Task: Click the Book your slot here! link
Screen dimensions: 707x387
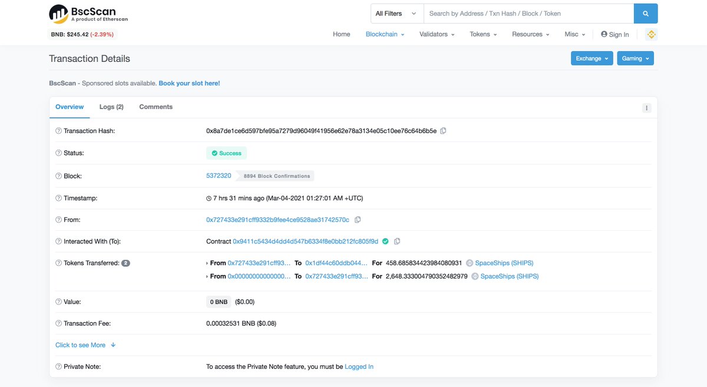Action: pos(189,84)
